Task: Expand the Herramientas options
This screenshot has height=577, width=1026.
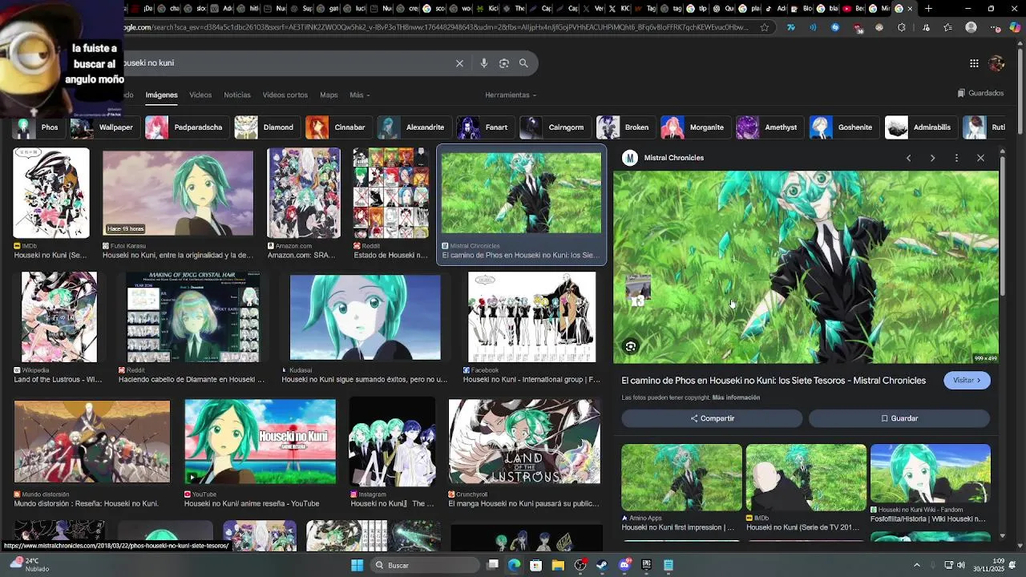Action: click(511, 95)
